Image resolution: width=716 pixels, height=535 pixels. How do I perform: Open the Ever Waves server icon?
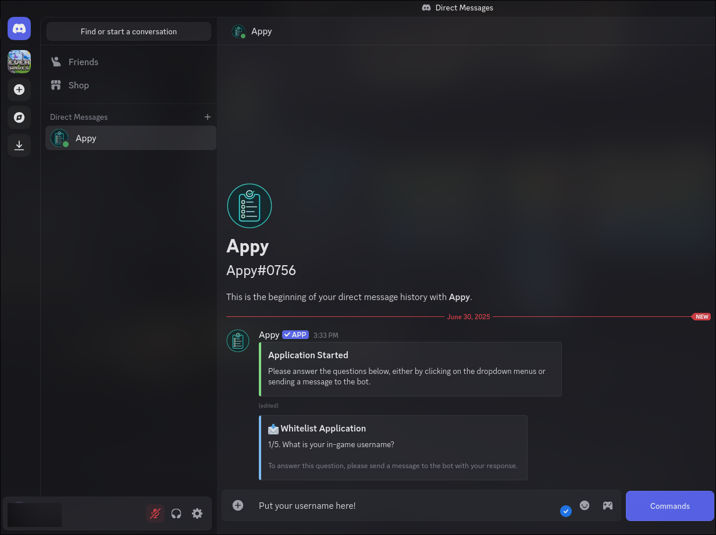[19, 61]
